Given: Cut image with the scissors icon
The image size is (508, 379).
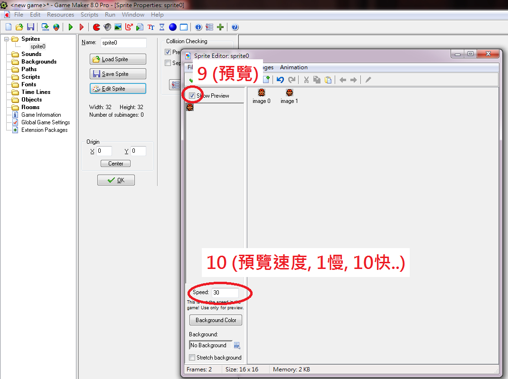Looking at the screenshot, I should 306,80.
